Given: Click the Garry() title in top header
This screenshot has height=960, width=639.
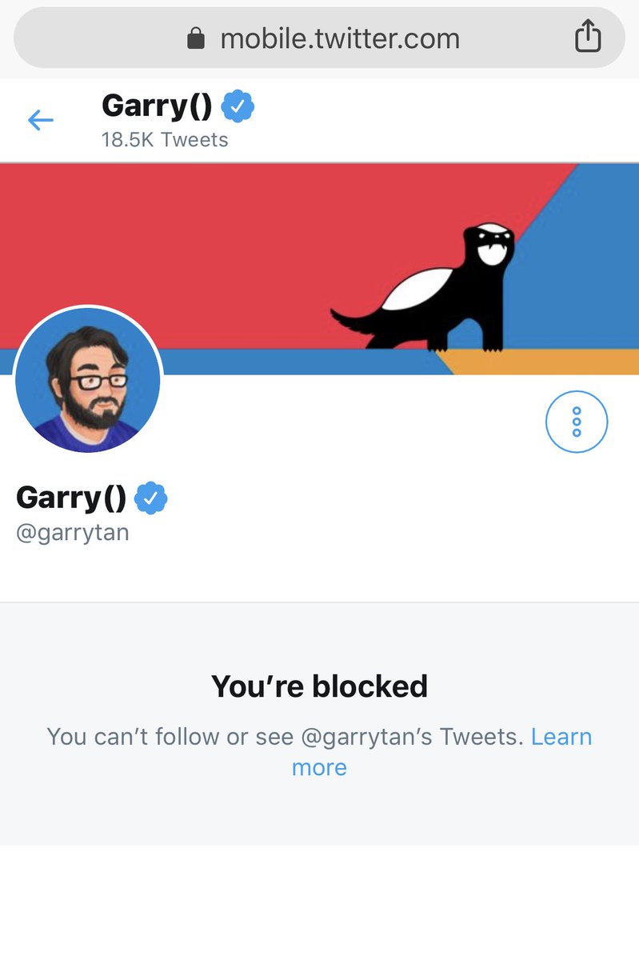Looking at the screenshot, I should pos(157,106).
